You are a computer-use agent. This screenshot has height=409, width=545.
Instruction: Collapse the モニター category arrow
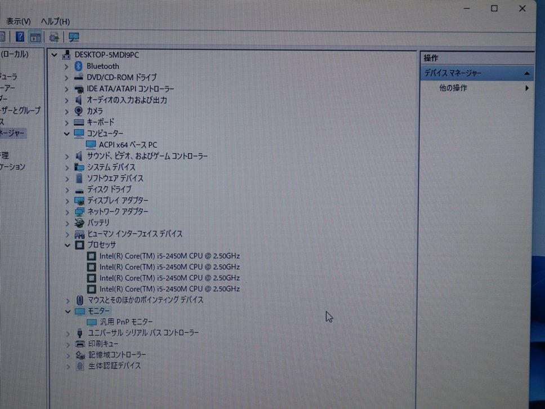[x=68, y=312]
